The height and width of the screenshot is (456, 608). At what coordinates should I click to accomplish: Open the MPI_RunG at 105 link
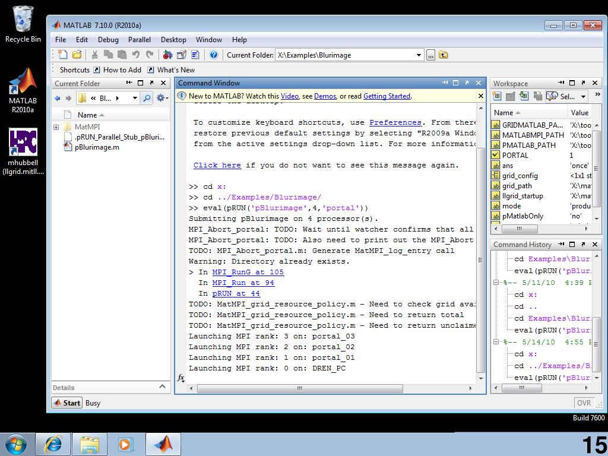pyautogui.click(x=248, y=272)
